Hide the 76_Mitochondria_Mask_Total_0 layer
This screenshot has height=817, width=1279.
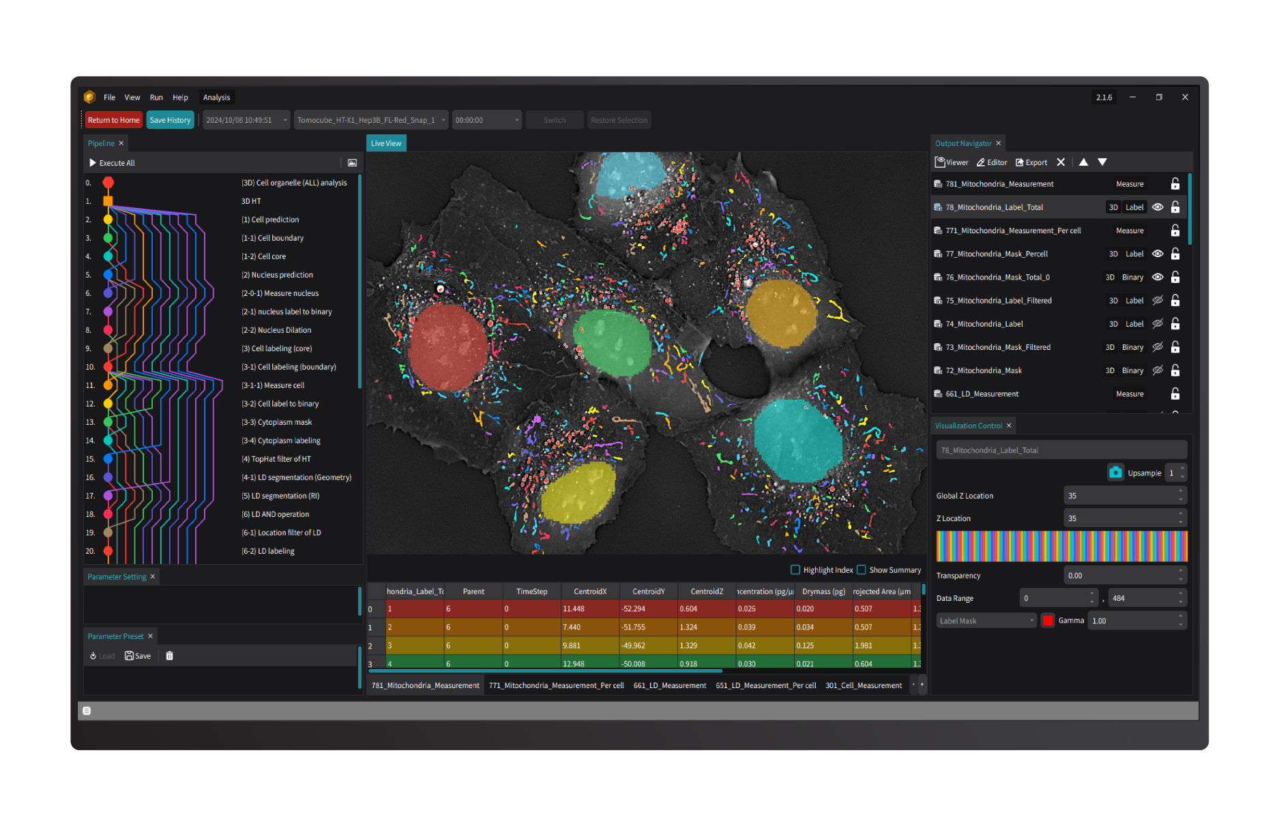(x=1158, y=277)
